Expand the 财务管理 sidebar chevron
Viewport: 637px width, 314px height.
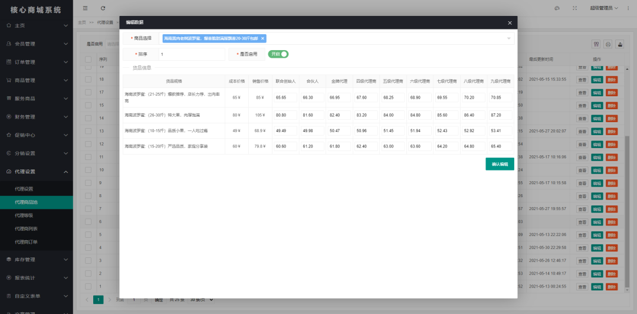pyautogui.click(x=66, y=117)
